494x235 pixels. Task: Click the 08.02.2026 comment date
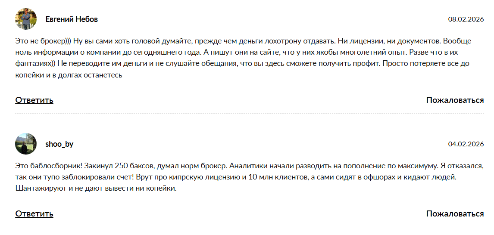tap(466, 19)
